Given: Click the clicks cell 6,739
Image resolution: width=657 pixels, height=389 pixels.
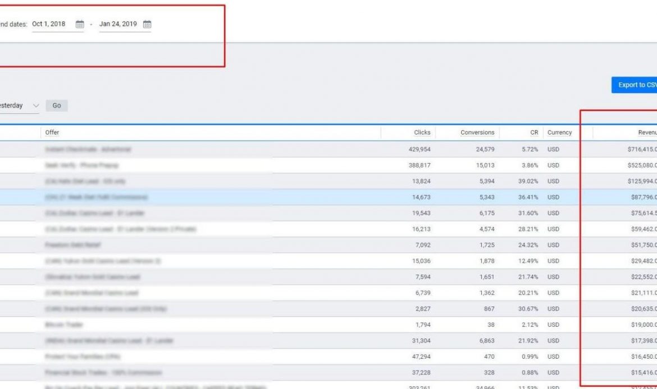Looking at the screenshot, I should (x=423, y=293).
